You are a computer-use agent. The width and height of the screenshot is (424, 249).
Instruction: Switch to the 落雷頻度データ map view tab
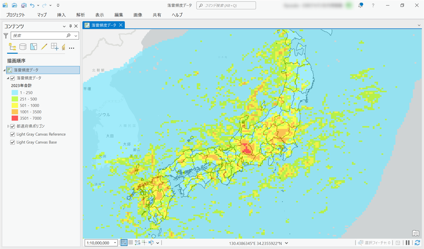click(104, 25)
